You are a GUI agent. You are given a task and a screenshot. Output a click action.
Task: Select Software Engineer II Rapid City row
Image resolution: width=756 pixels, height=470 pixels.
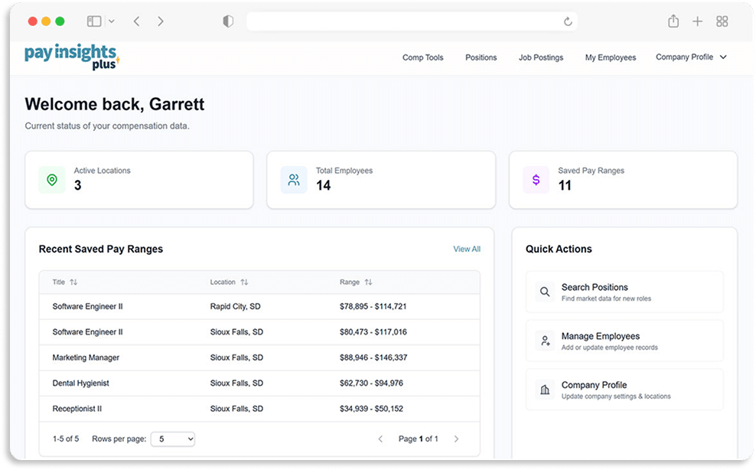click(259, 306)
